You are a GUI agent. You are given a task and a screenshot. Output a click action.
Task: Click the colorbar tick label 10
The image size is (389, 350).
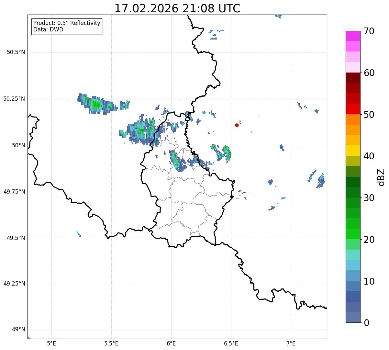(369, 281)
